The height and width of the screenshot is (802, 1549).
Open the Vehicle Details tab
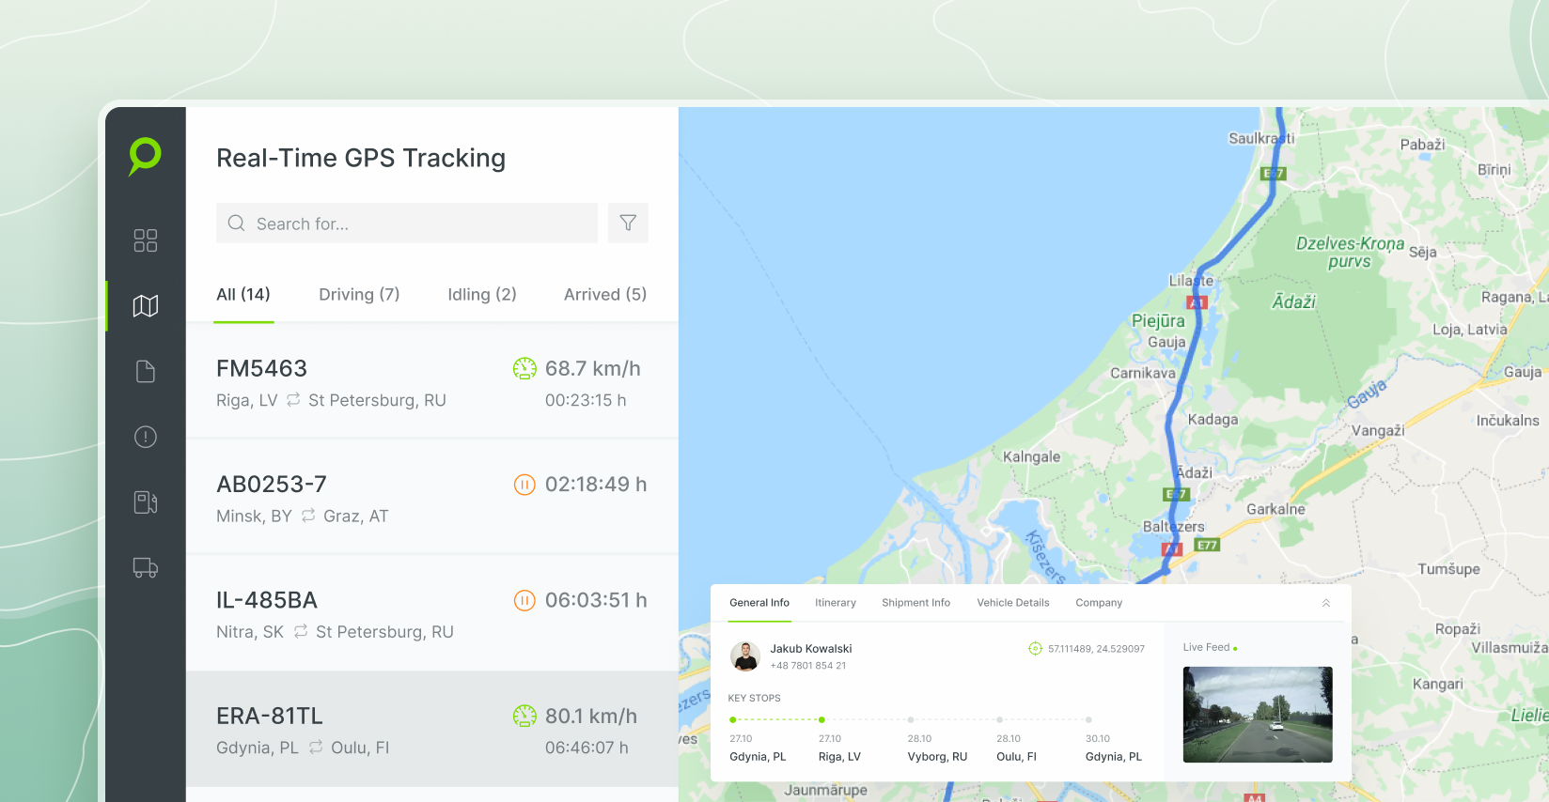coord(1013,603)
